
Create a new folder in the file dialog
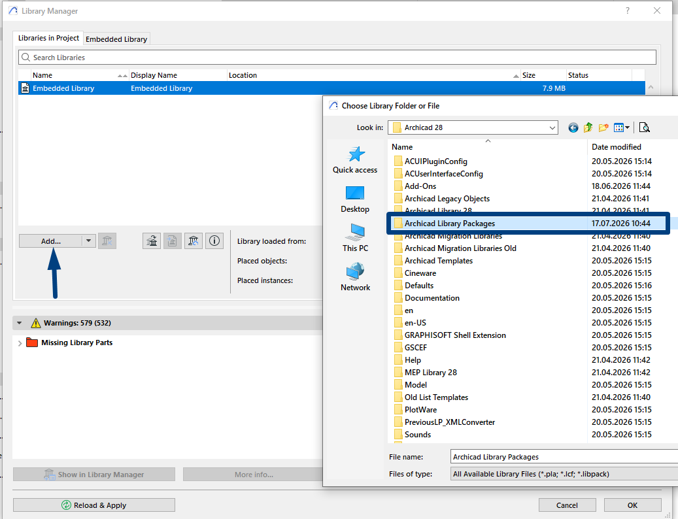click(x=603, y=127)
